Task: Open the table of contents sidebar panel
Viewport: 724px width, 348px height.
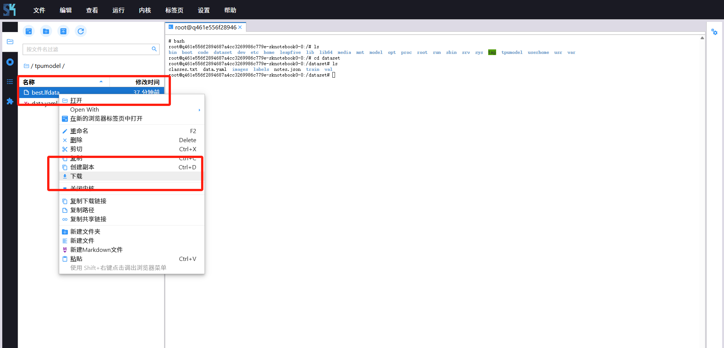Action: coord(10,81)
